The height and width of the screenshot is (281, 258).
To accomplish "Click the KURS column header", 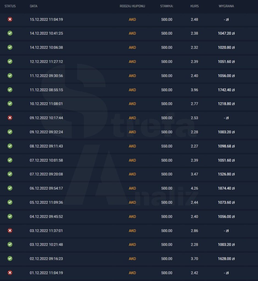I will (195, 6).
